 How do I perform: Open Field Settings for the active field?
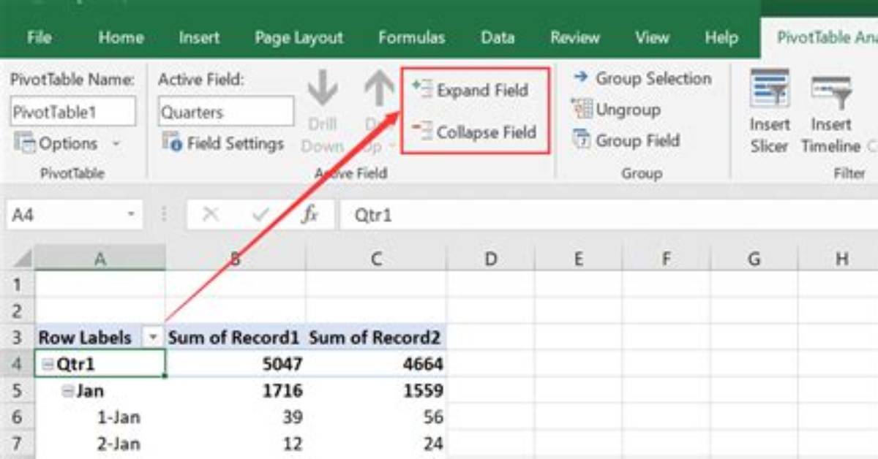pyautogui.click(x=224, y=143)
